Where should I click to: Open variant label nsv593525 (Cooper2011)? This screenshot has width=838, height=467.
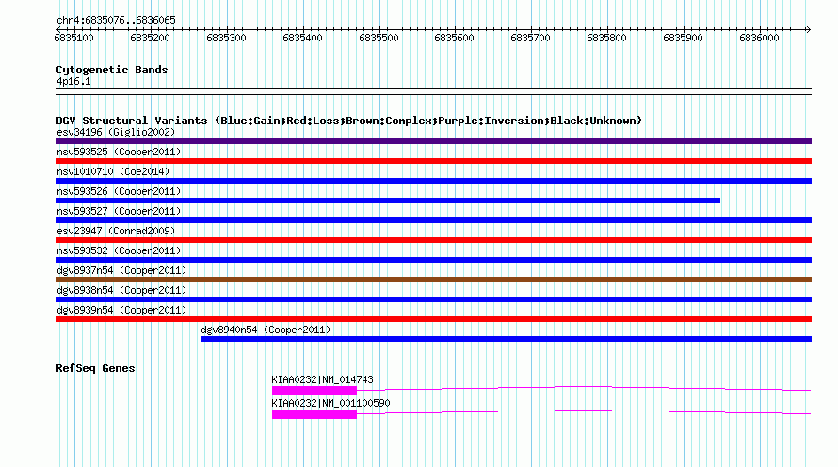pos(119,153)
